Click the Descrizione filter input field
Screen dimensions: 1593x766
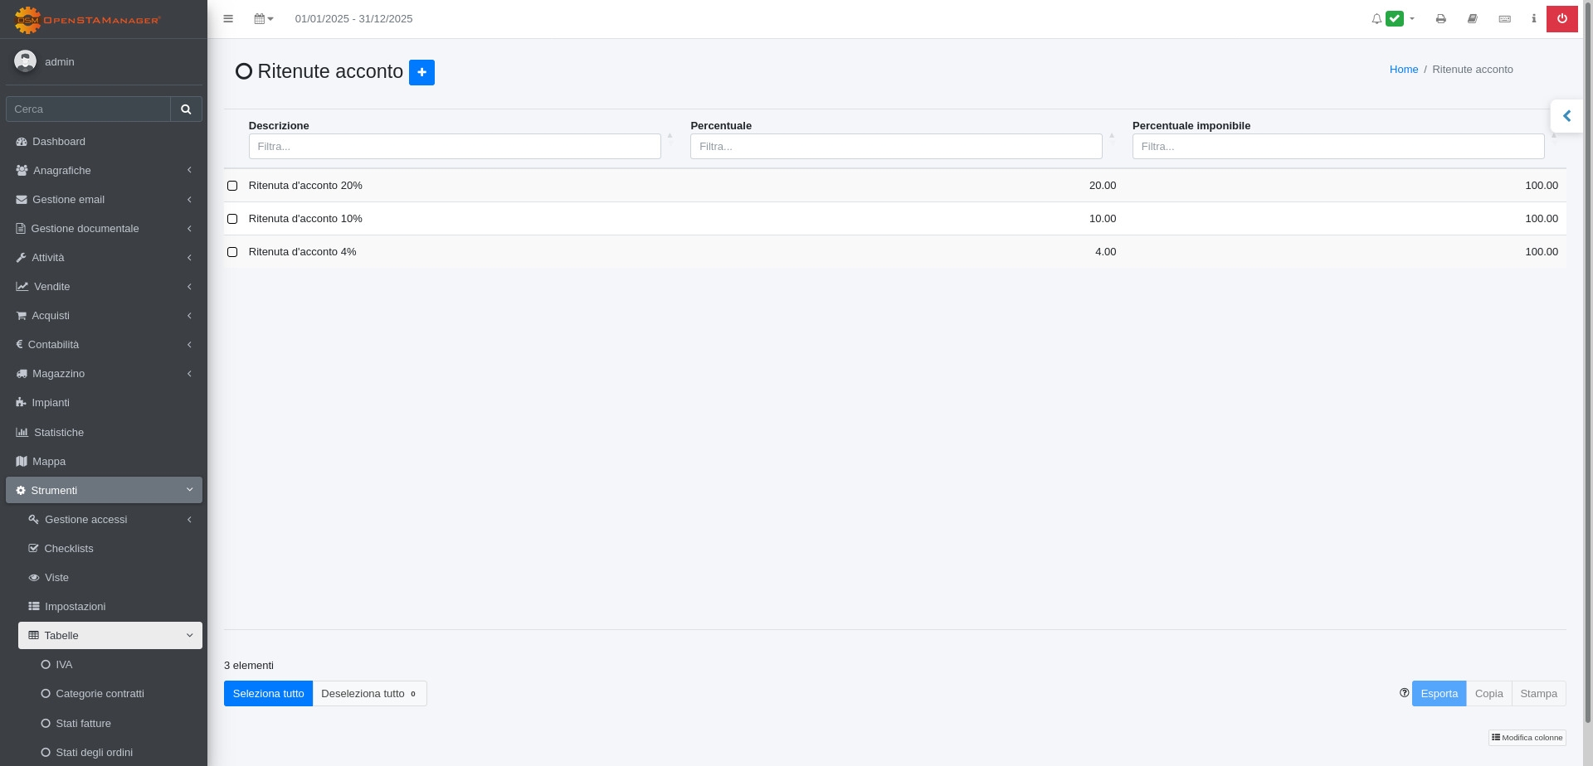[x=455, y=147]
